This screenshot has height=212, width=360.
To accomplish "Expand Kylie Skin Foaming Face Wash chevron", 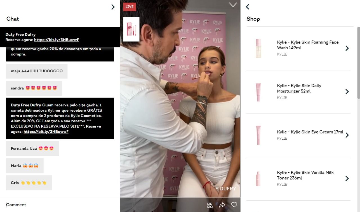I will (x=347, y=48).
